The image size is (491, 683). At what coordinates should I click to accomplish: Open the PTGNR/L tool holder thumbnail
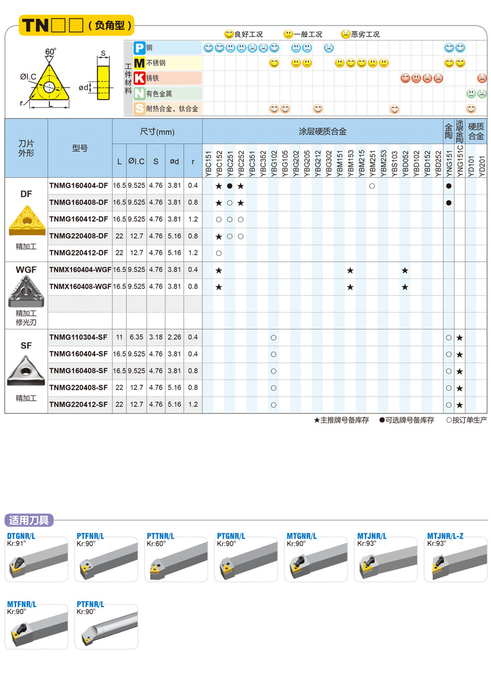(245, 560)
